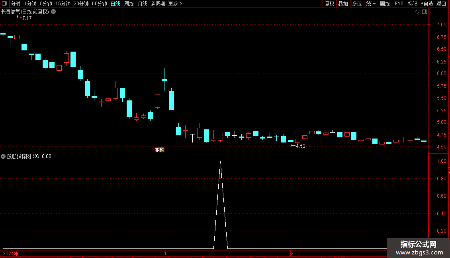Image resolution: width=450 pixels, height=258 pixels.
Task: Toggle side panel icon at chart top-right
Action: click(425, 12)
